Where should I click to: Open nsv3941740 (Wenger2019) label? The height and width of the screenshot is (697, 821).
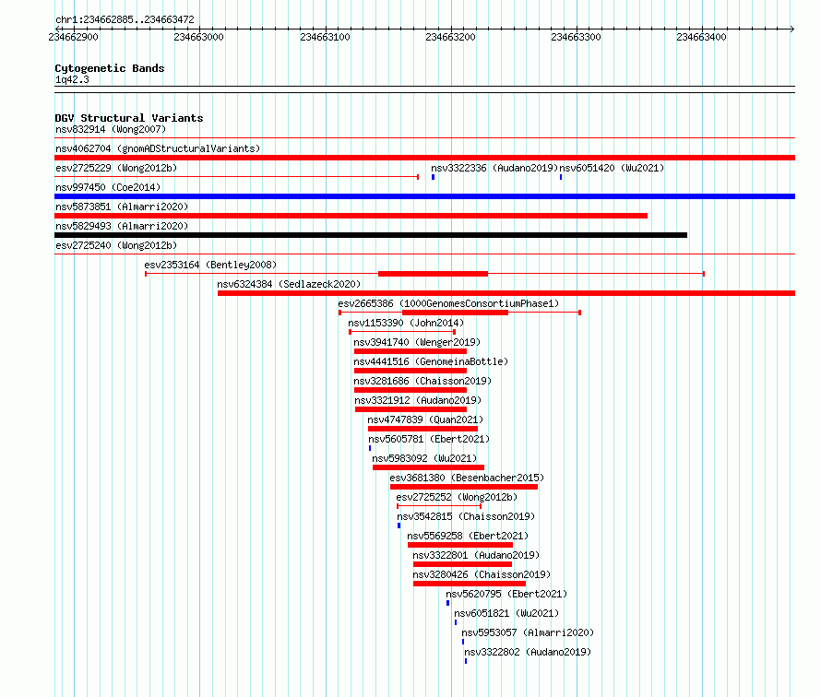pos(417,342)
